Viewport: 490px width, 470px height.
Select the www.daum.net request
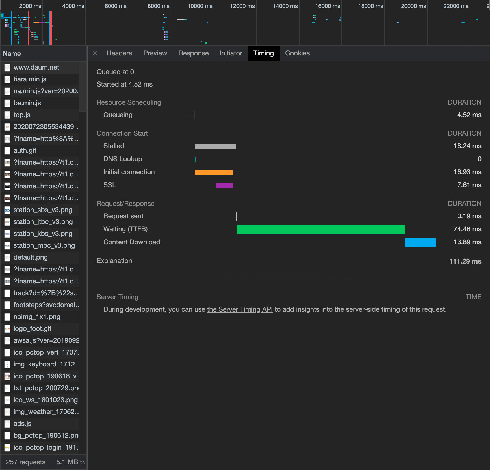(40, 67)
